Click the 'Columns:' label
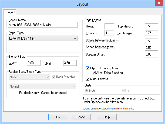The height and width of the screenshot is (124, 165). click(x=92, y=33)
